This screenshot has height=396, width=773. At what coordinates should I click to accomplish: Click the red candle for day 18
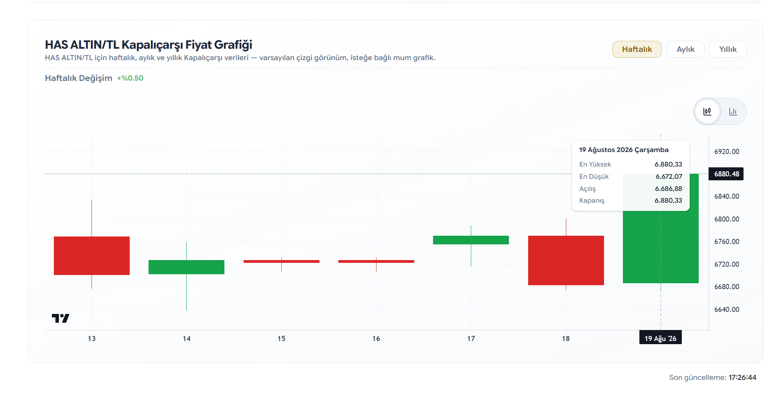click(566, 260)
